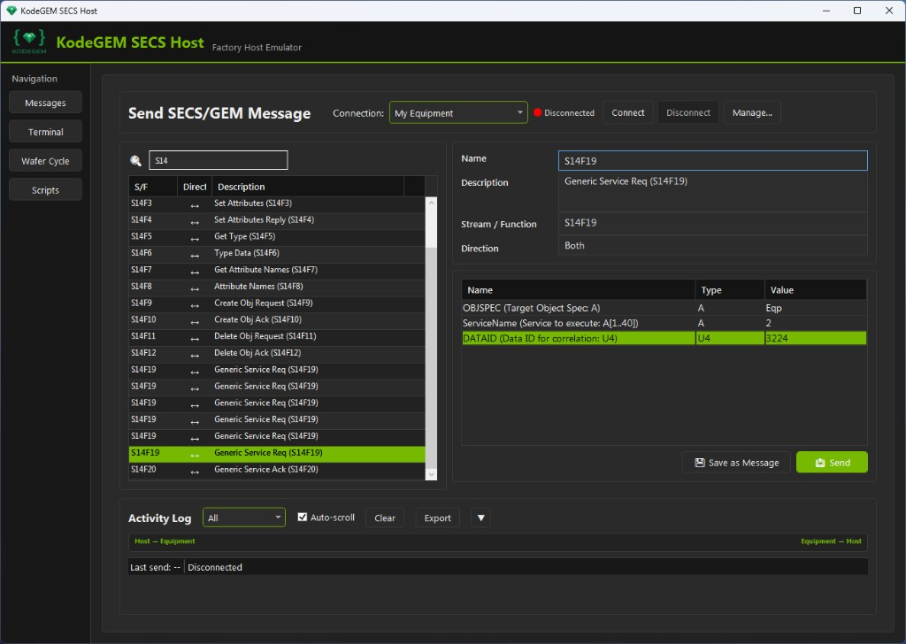Click the red Disconnected status indicator
The height and width of the screenshot is (644, 906).
(537, 112)
